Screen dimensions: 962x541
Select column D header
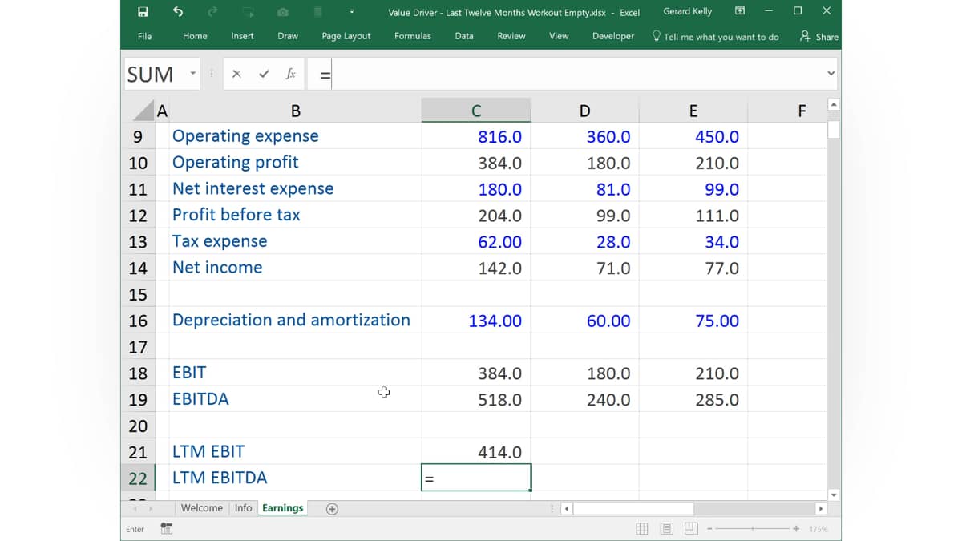pos(584,111)
